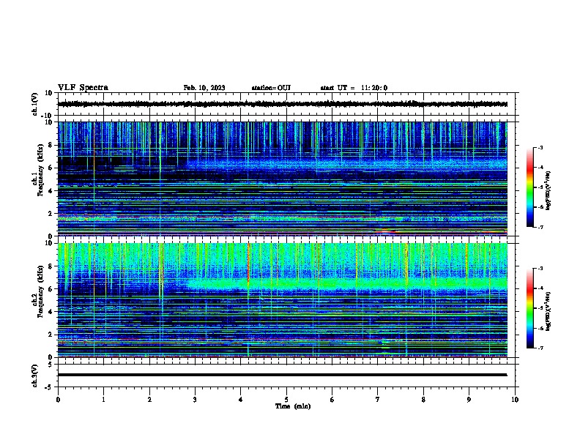580x448 pixels.
Task: Click the "4" kHz tick on ch.2 frequency axis
Action: coord(51,312)
